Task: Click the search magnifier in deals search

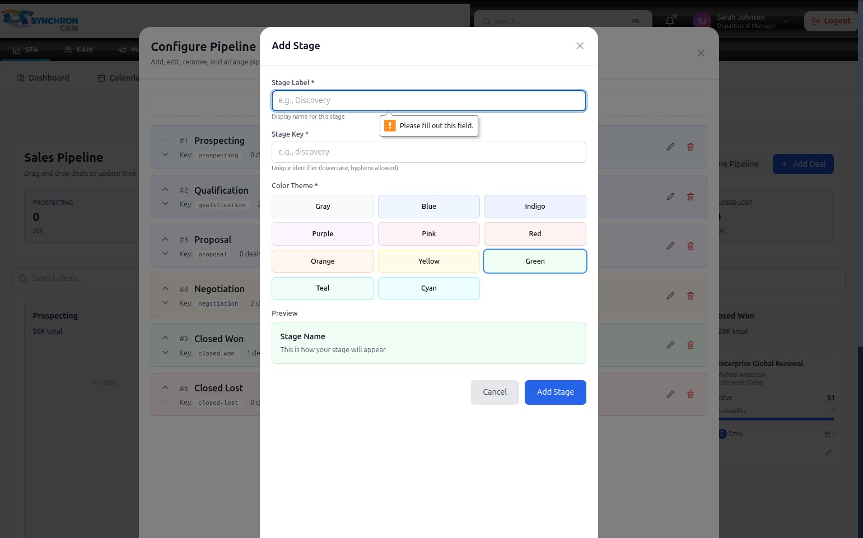Action: pos(23,279)
